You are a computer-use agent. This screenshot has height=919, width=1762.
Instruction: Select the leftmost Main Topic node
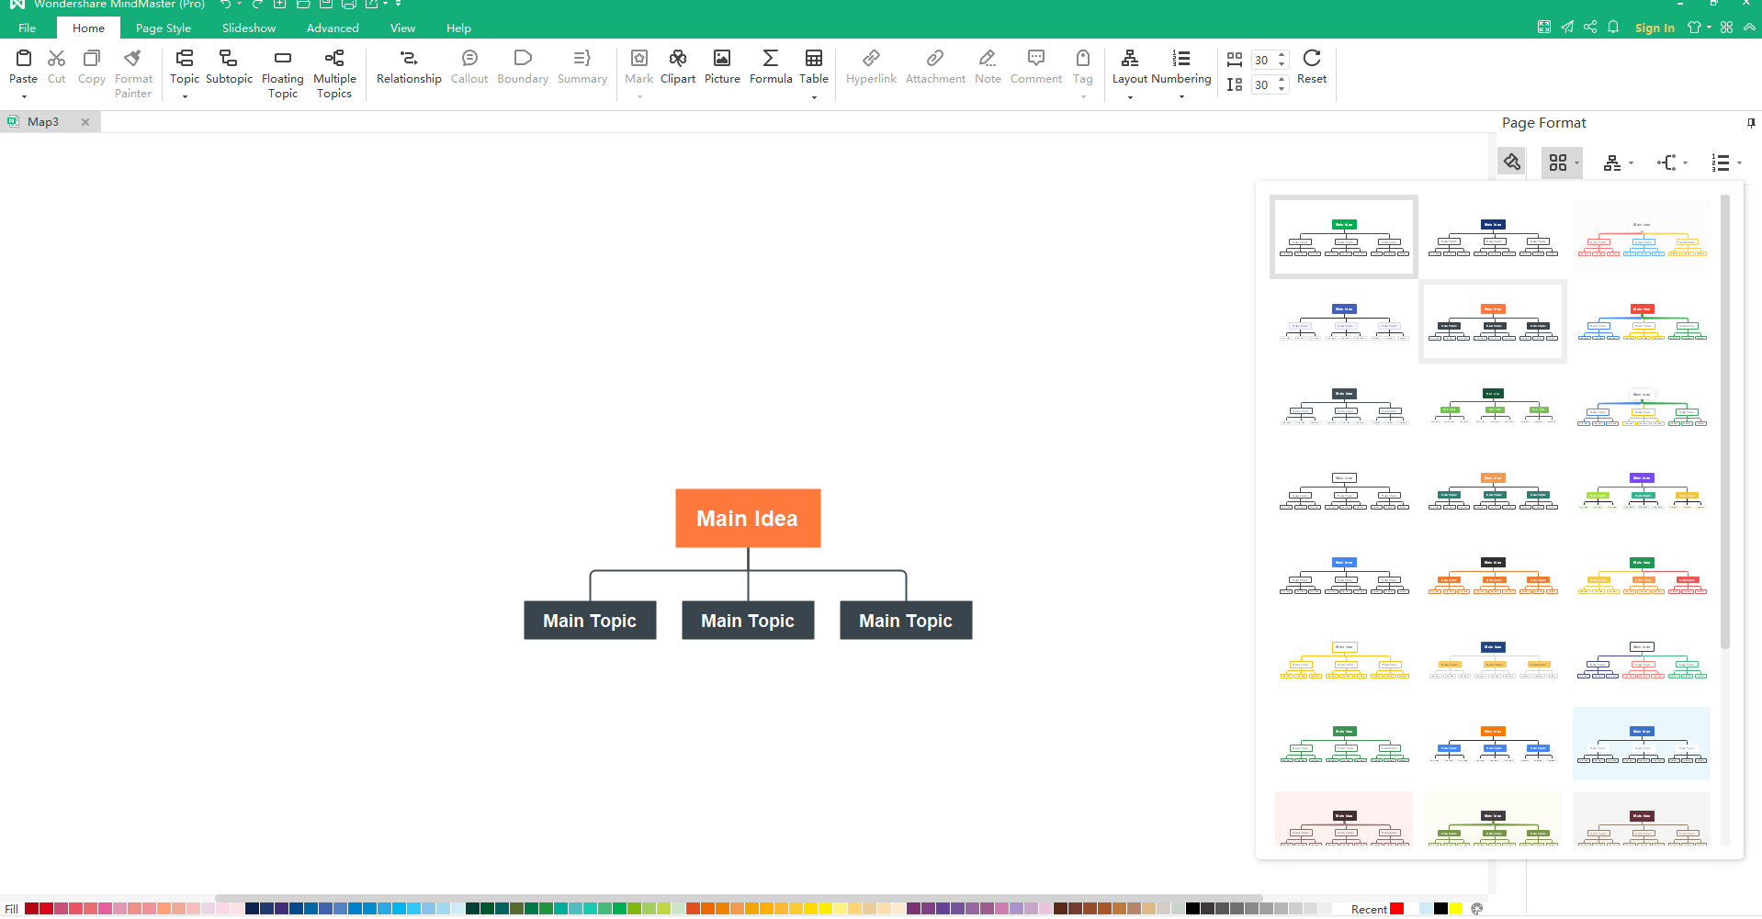coord(590,621)
